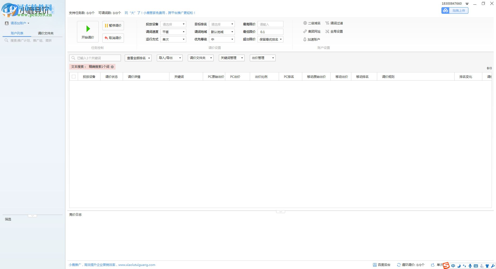Click the keyword search magnifier icon
496x269 pixels.
(73, 58)
